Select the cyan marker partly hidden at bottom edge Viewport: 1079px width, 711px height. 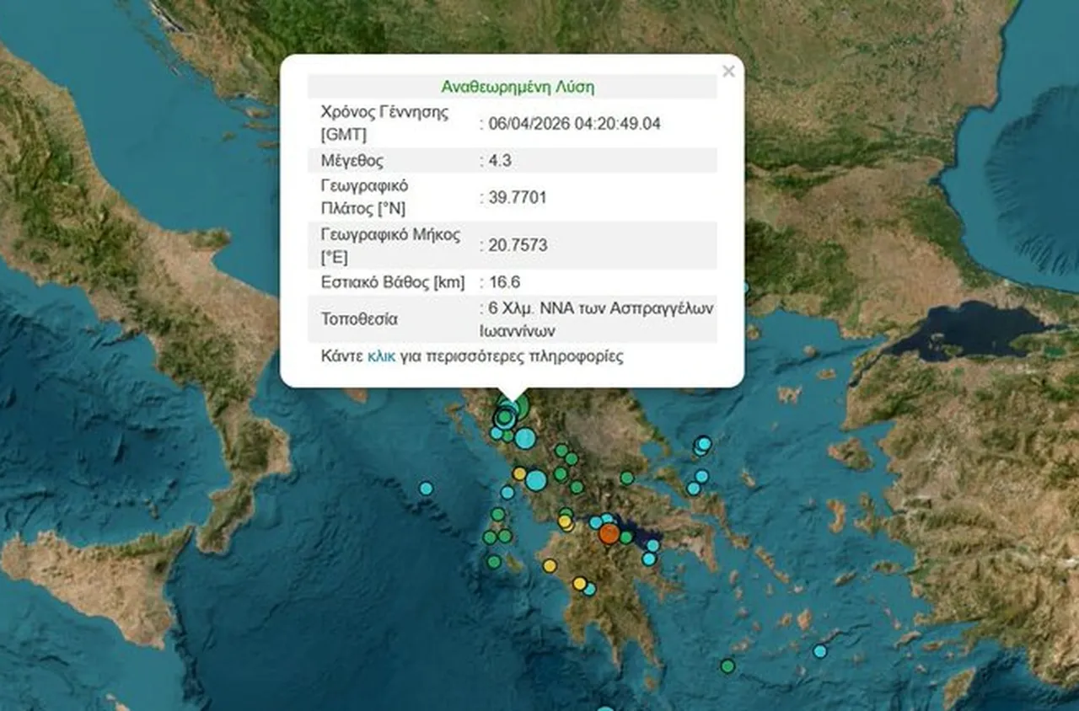tap(605, 708)
